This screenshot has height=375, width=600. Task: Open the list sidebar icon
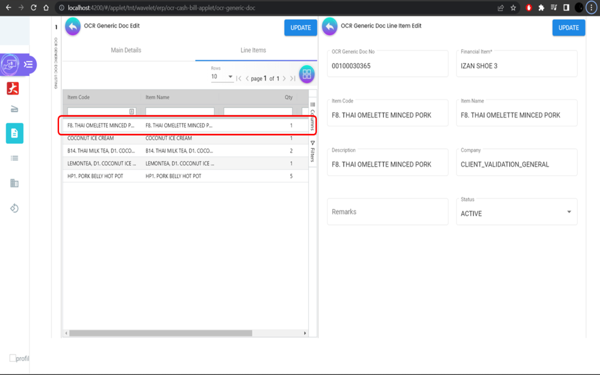click(x=15, y=158)
